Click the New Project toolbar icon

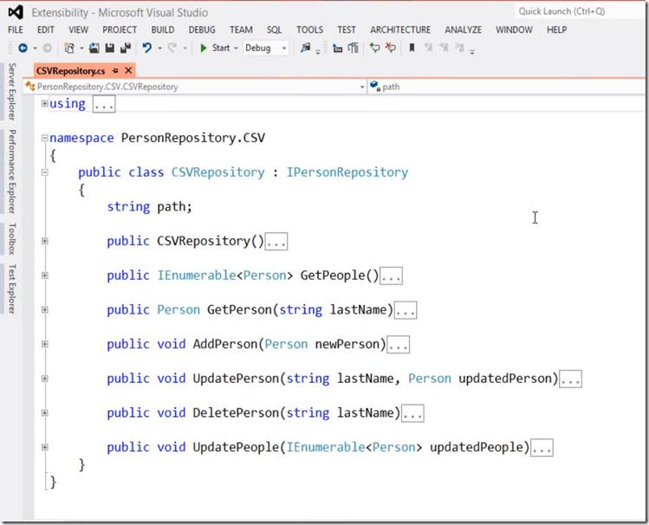coord(69,48)
